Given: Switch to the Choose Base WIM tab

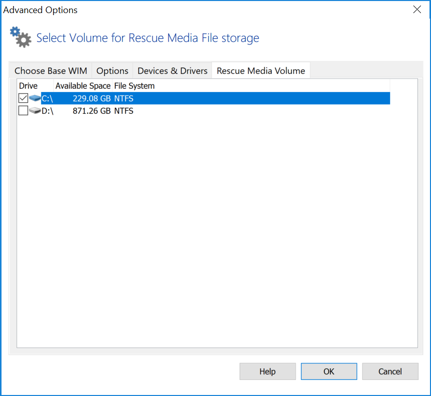Looking at the screenshot, I should (51, 71).
